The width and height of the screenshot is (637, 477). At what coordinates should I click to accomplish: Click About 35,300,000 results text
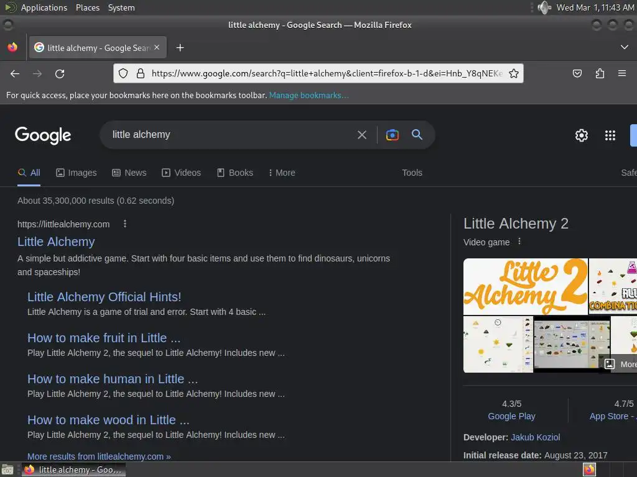(96, 201)
